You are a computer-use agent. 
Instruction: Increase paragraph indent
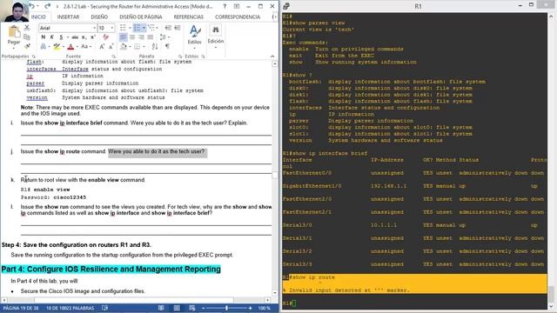[178, 28]
